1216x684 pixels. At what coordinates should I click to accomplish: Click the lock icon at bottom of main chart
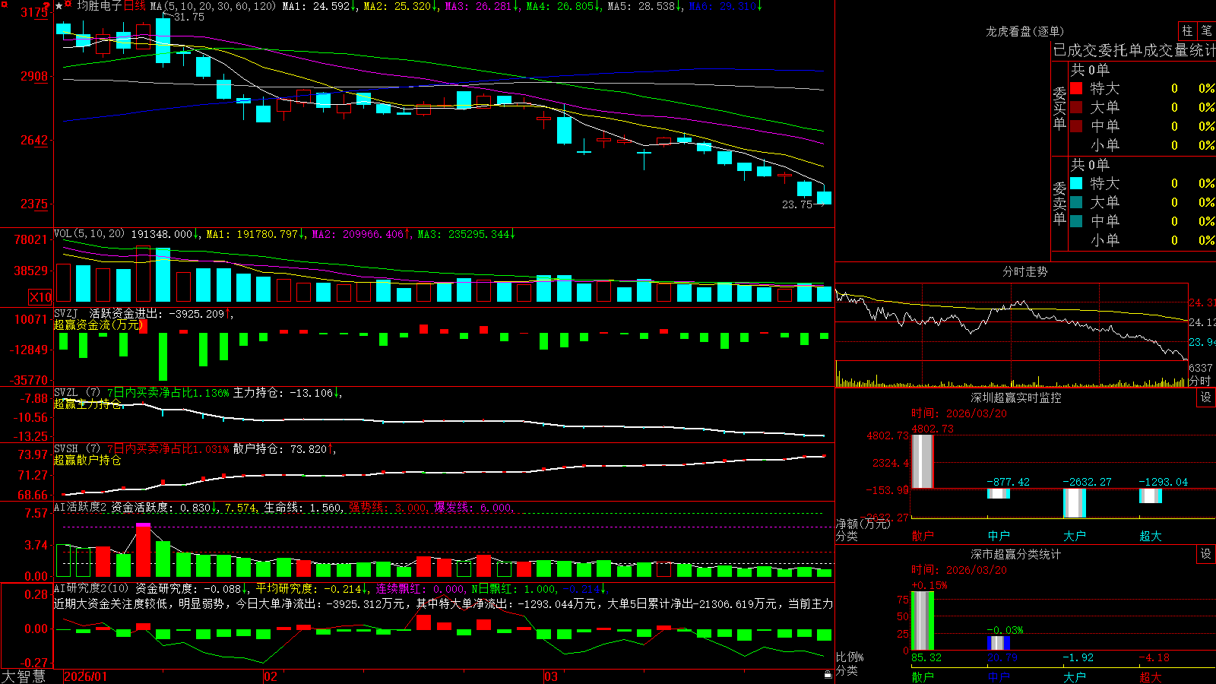pos(828,674)
